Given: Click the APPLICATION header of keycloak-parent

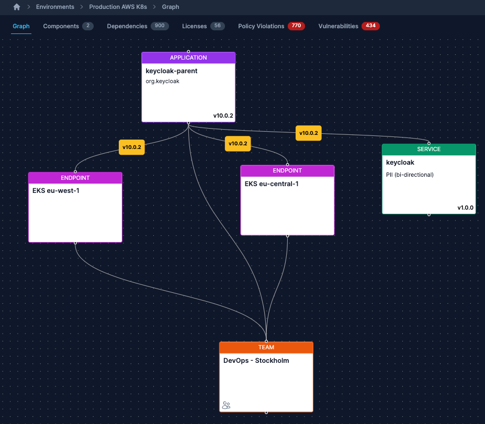Looking at the screenshot, I should coord(188,58).
